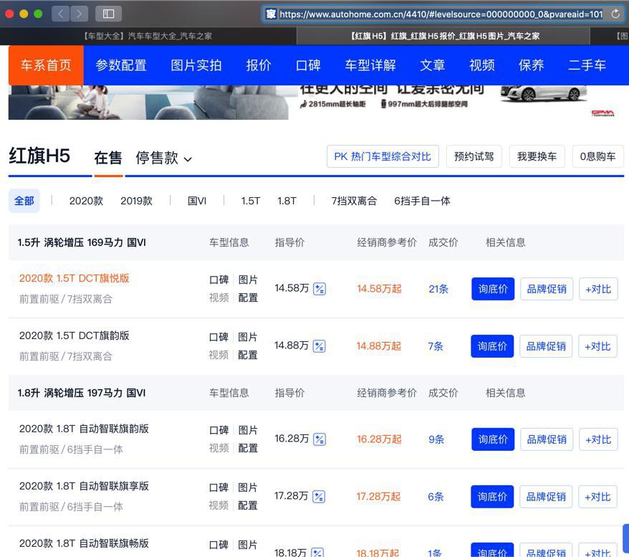Go forward with the Safari forward arrow
629x557 pixels.
(79, 14)
